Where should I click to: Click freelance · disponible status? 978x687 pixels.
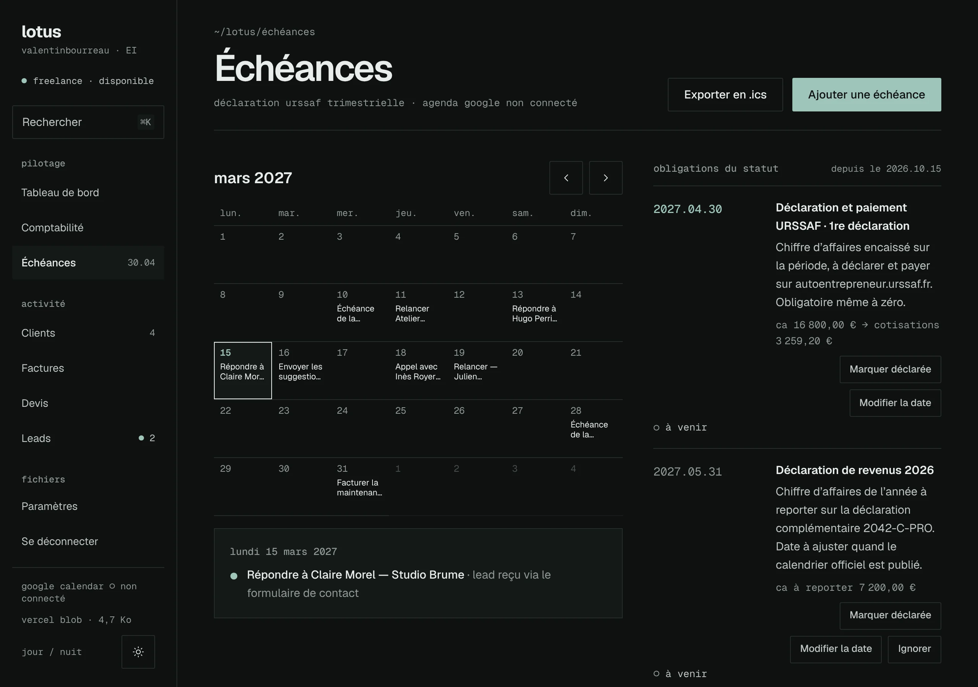(x=88, y=81)
